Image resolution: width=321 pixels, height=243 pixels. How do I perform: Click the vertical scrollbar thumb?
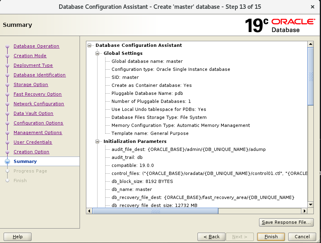coord(311,76)
